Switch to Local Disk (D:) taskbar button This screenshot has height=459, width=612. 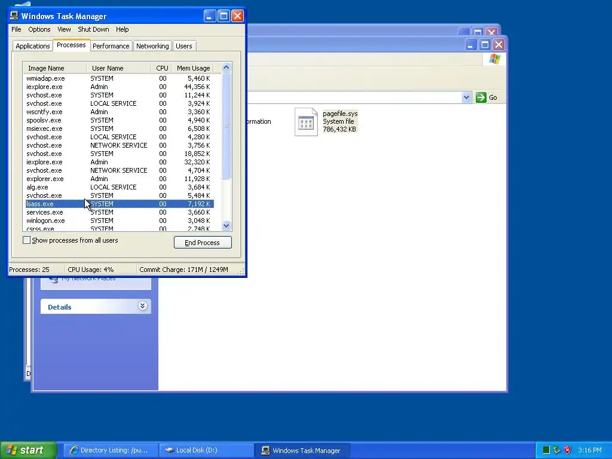(x=206, y=450)
